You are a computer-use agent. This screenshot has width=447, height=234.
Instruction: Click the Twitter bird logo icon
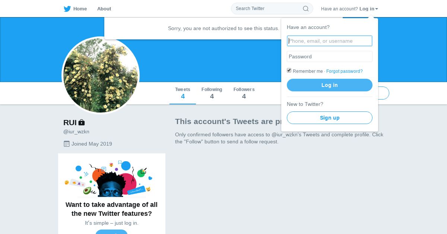tap(67, 9)
